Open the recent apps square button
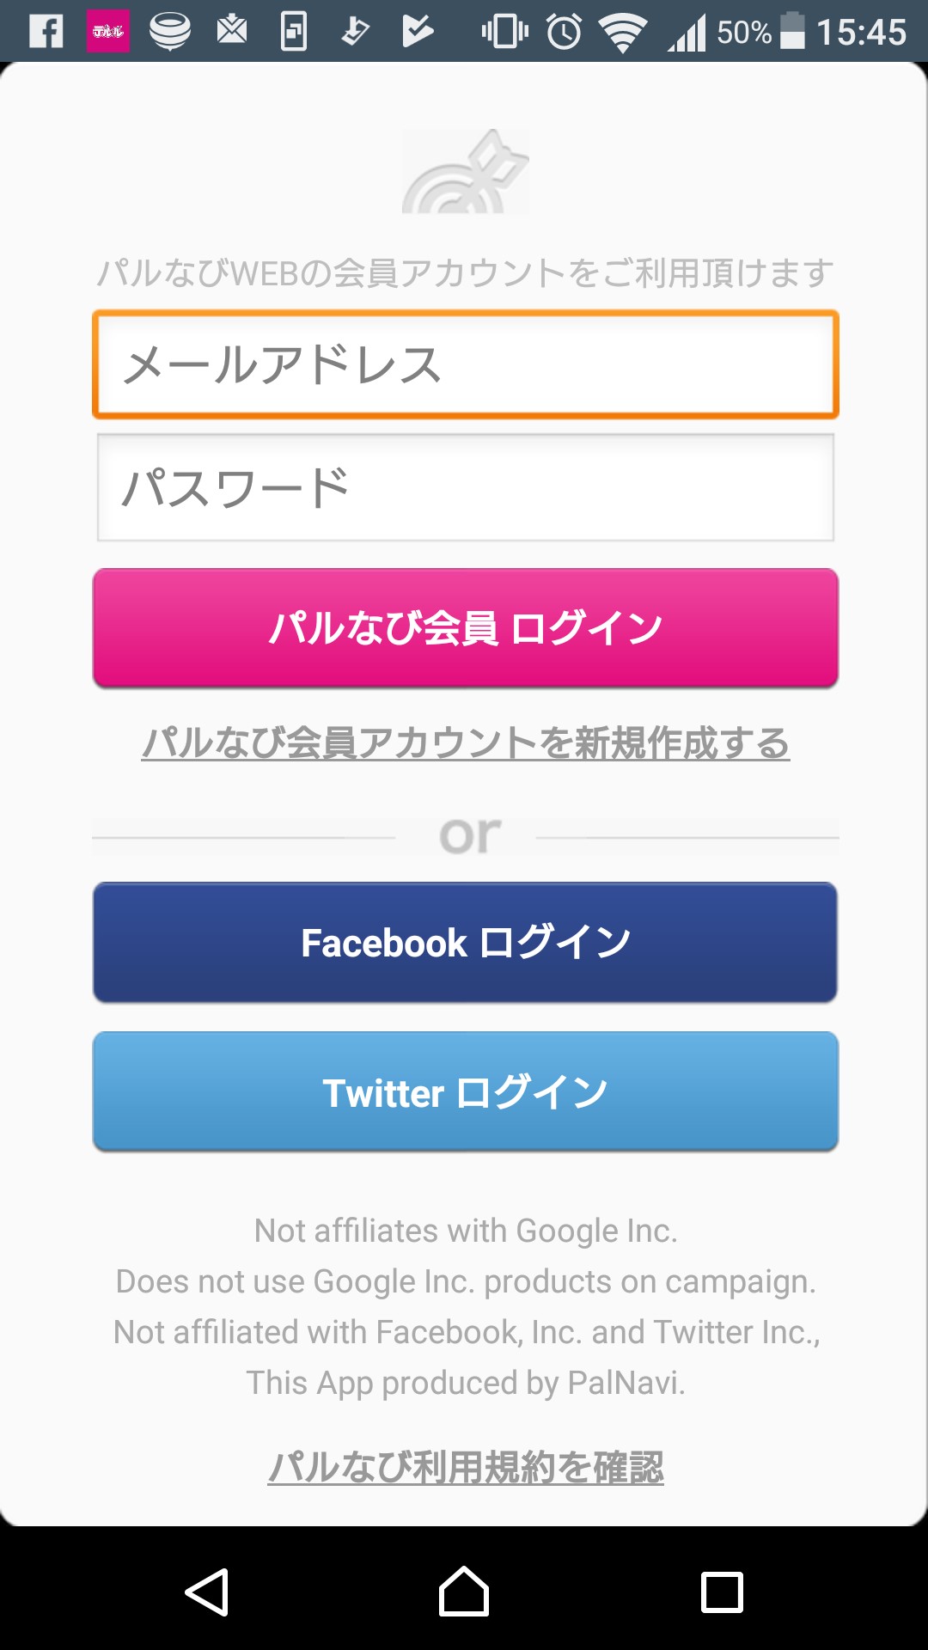The height and width of the screenshot is (1650, 928). coord(722,1592)
